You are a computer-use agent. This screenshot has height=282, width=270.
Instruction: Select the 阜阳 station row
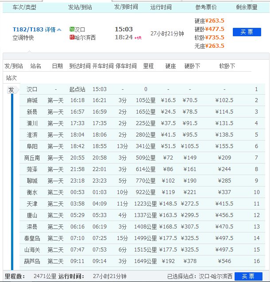[x=142, y=146]
